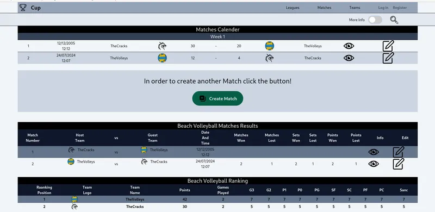The image size is (435, 212).
Task: Click the Raanking Position column header
Action: click(x=44, y=190)
